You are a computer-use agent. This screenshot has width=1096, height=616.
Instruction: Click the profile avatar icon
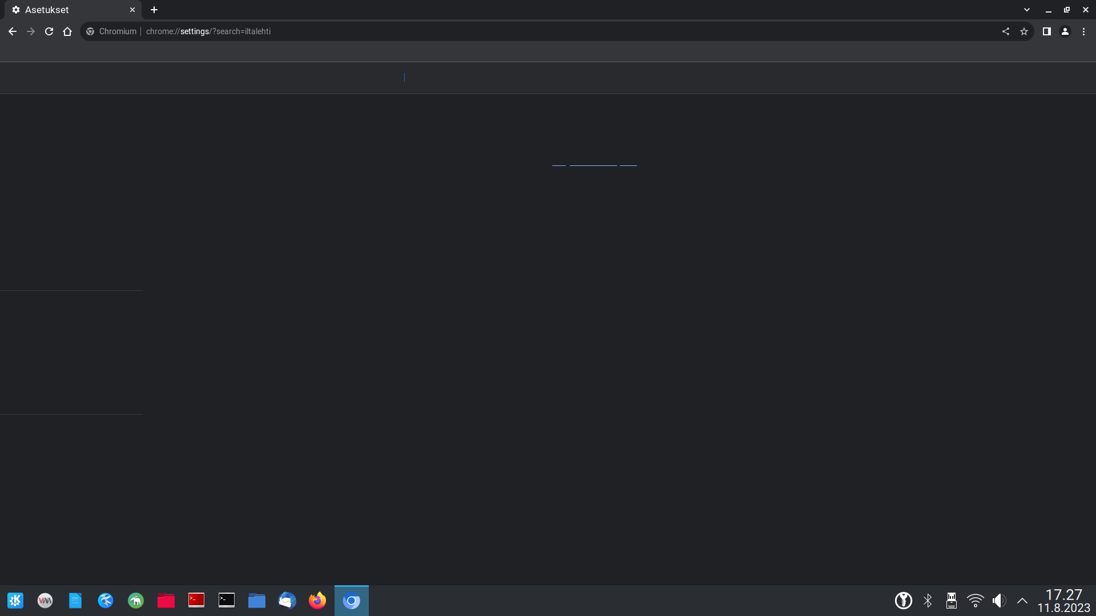[x=1065, y=31]
